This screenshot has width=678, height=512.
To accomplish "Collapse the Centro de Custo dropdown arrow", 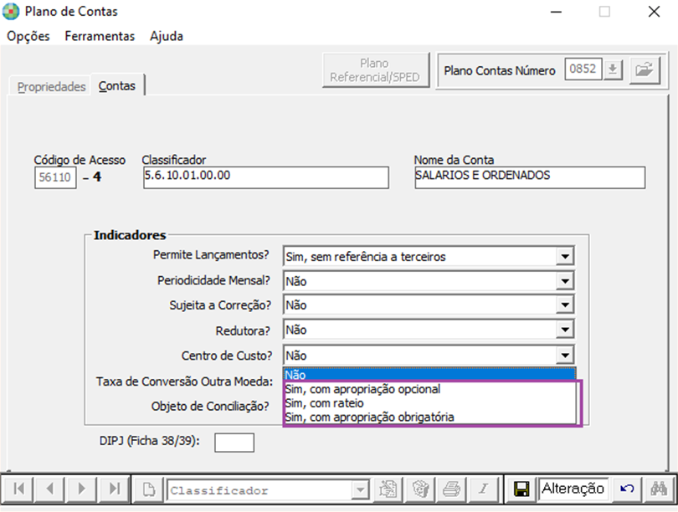I will 565,356.
